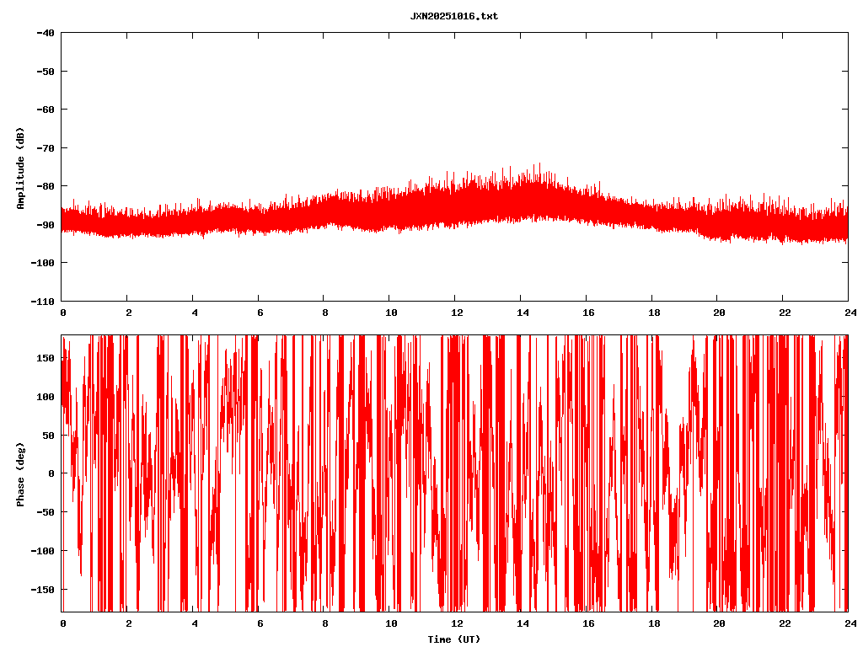Screen dimensions: 863x647
Task: Click hour 24 tick below amplitude plot
Action: [848, 313]
